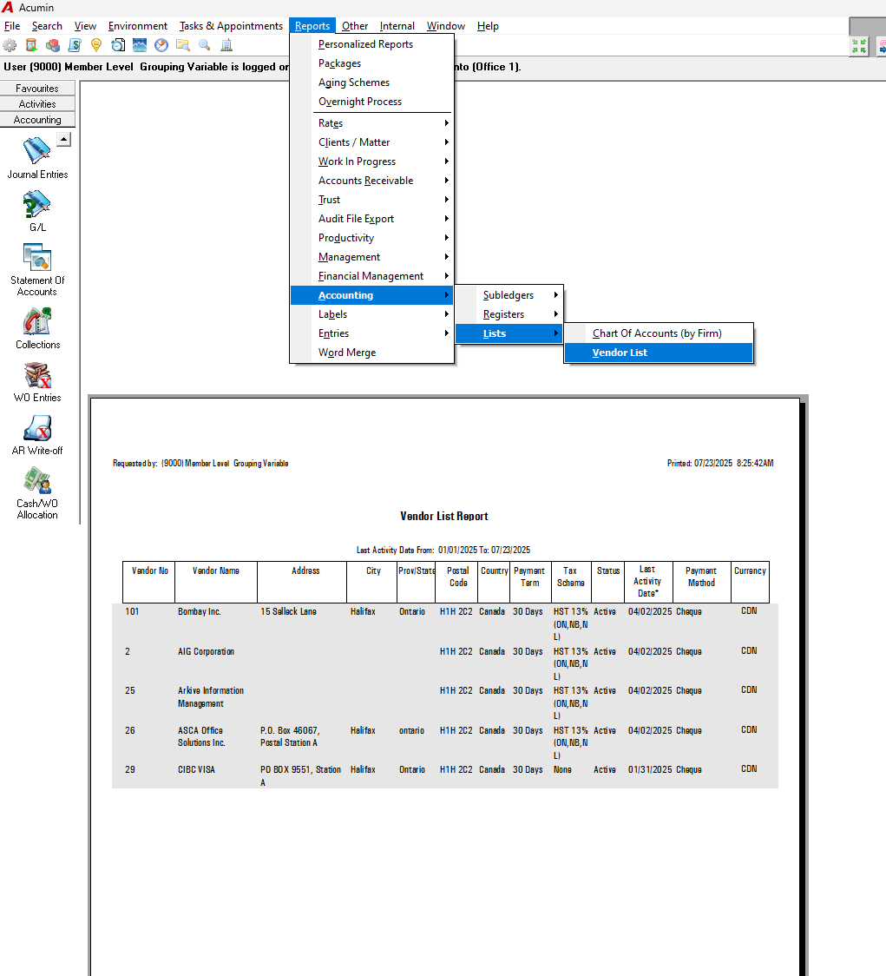
Task: Launch the Statement Of Accounts icon
Action: pos(37,258)
